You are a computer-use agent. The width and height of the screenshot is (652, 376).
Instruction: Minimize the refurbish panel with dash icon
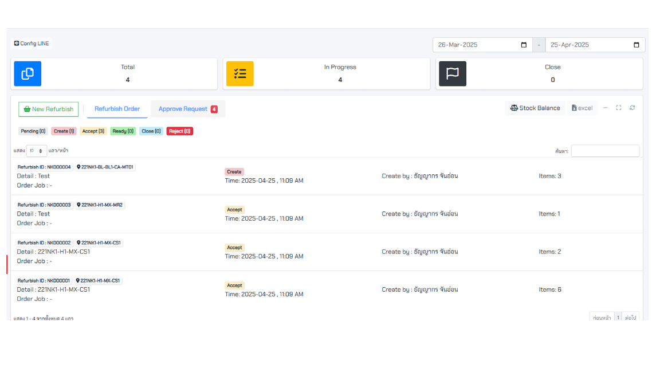click(x=605, y=108)
